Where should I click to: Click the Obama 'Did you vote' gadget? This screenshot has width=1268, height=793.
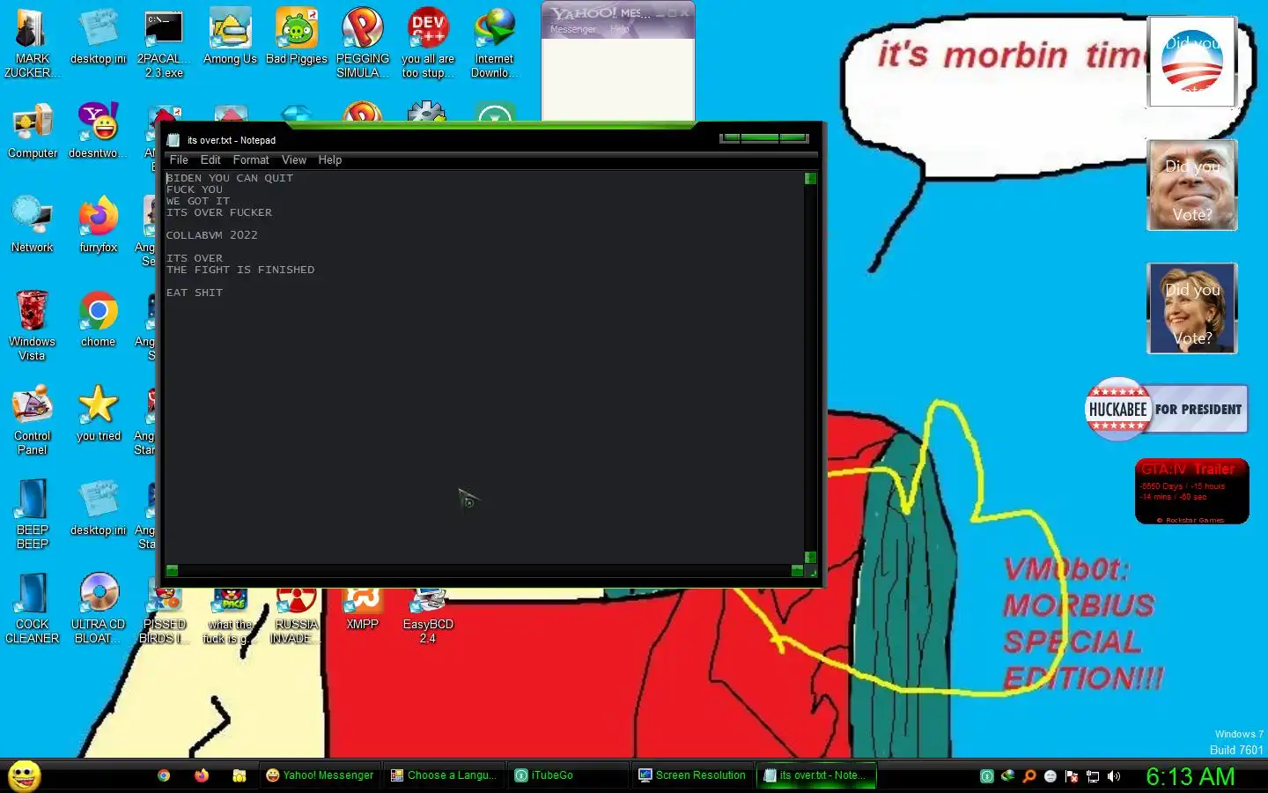point(1192,62)
